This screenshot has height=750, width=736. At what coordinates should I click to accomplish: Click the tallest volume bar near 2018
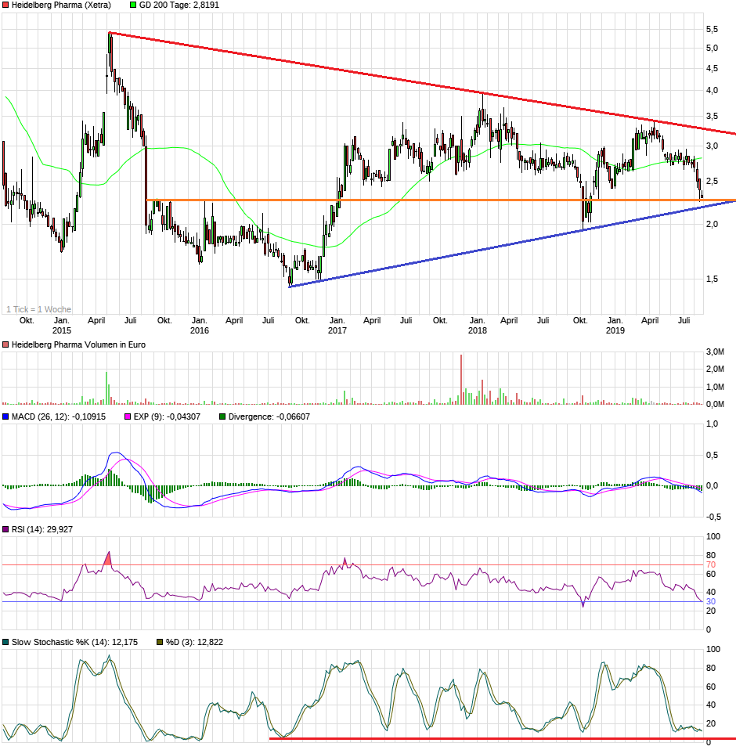click(x=461, y=379)
